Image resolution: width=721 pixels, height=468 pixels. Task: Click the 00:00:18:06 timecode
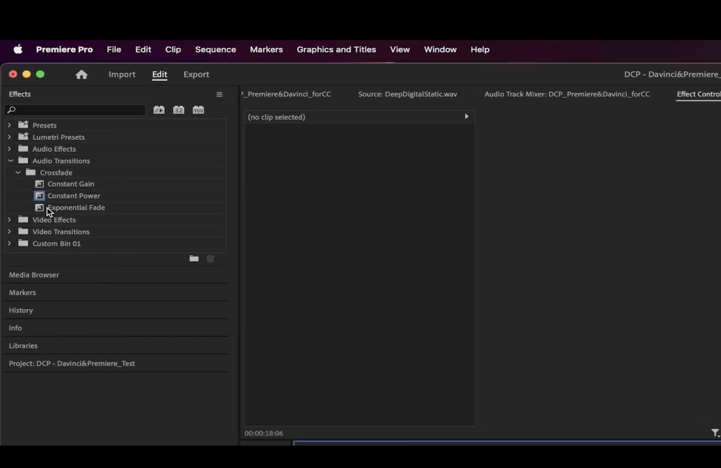click(264, 433)
